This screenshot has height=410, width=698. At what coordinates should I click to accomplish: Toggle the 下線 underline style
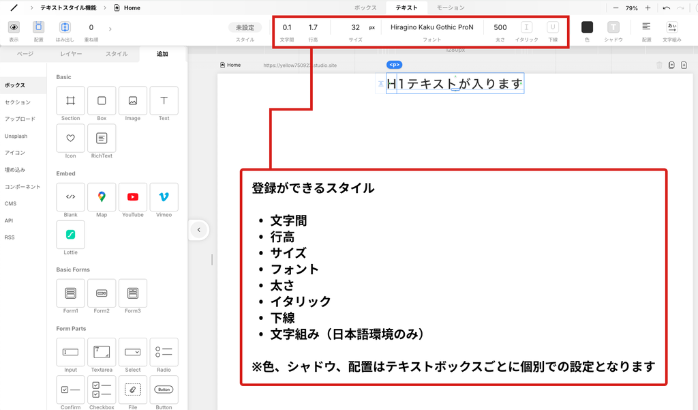click(553, 27)
